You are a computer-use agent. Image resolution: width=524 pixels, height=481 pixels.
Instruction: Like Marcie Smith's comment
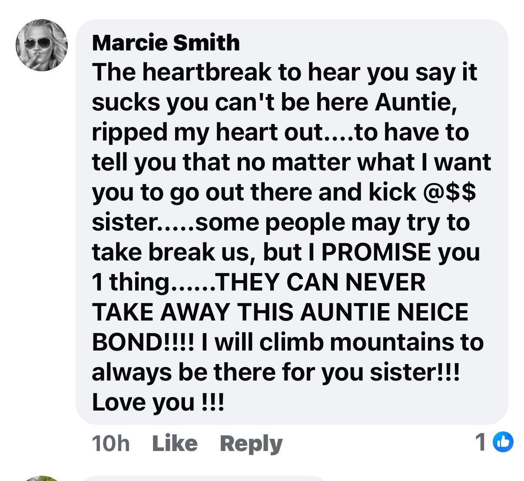tap(175, 443)
